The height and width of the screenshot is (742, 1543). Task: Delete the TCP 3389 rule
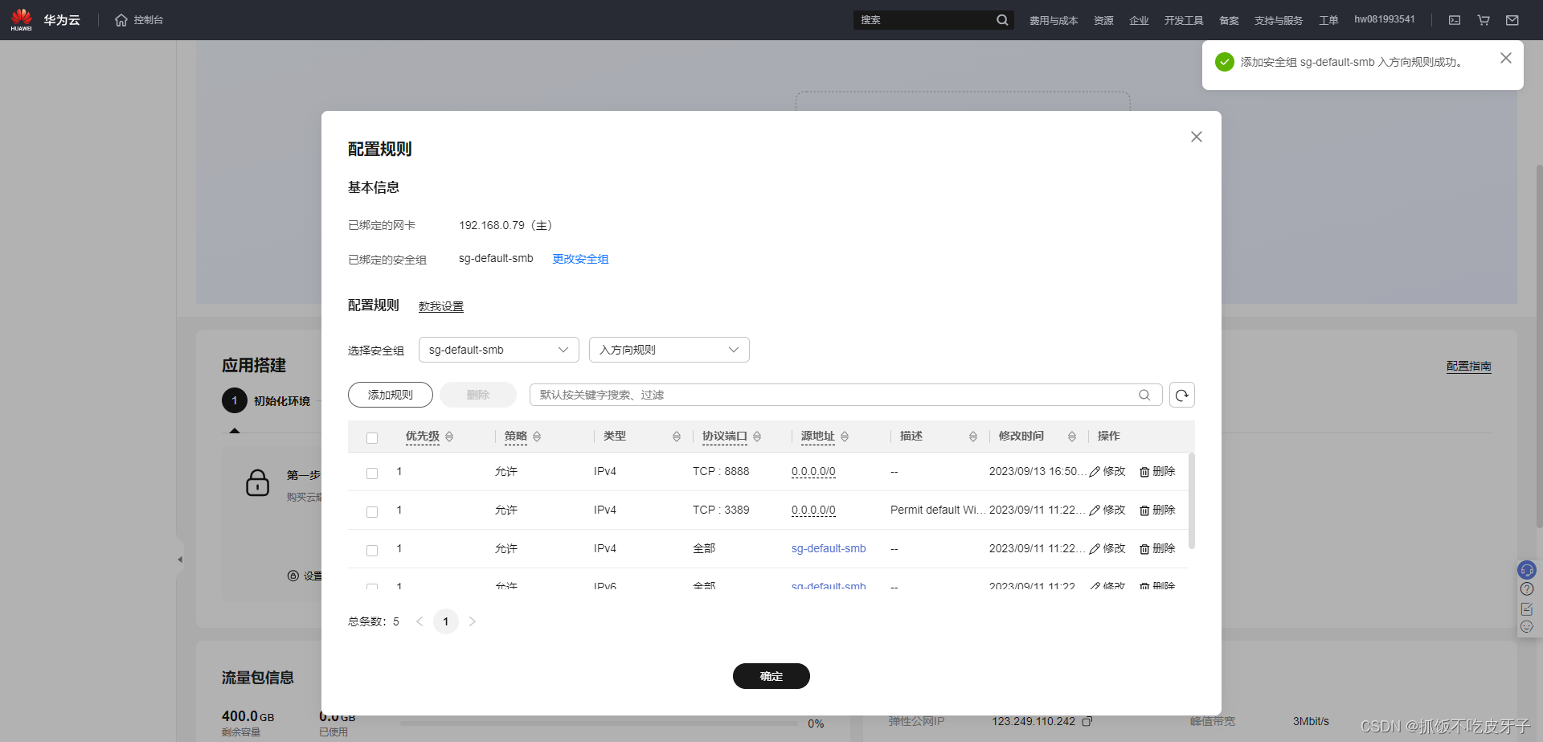pos(1157,510)
